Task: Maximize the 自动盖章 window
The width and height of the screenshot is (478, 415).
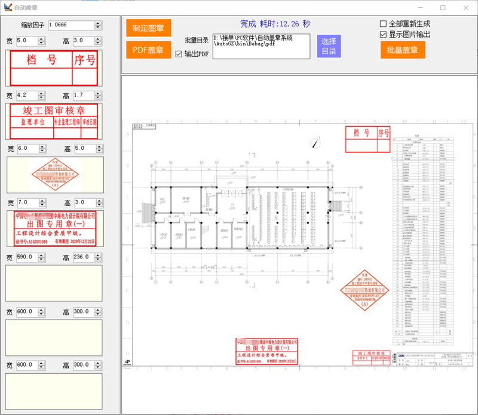Action: [443, 8]
